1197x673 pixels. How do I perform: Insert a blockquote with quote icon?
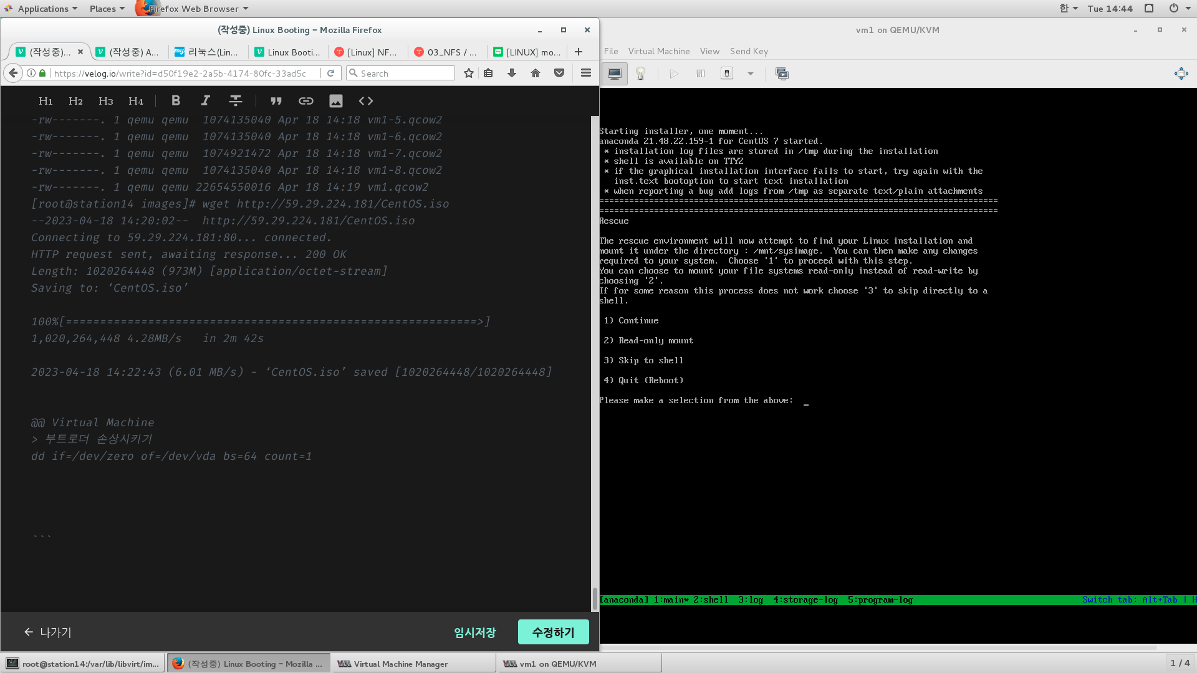coord(276,101)
